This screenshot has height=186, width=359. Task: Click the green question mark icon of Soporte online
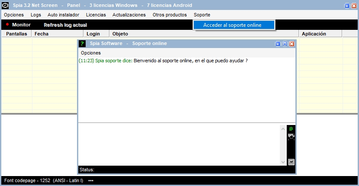pos(82,44)
